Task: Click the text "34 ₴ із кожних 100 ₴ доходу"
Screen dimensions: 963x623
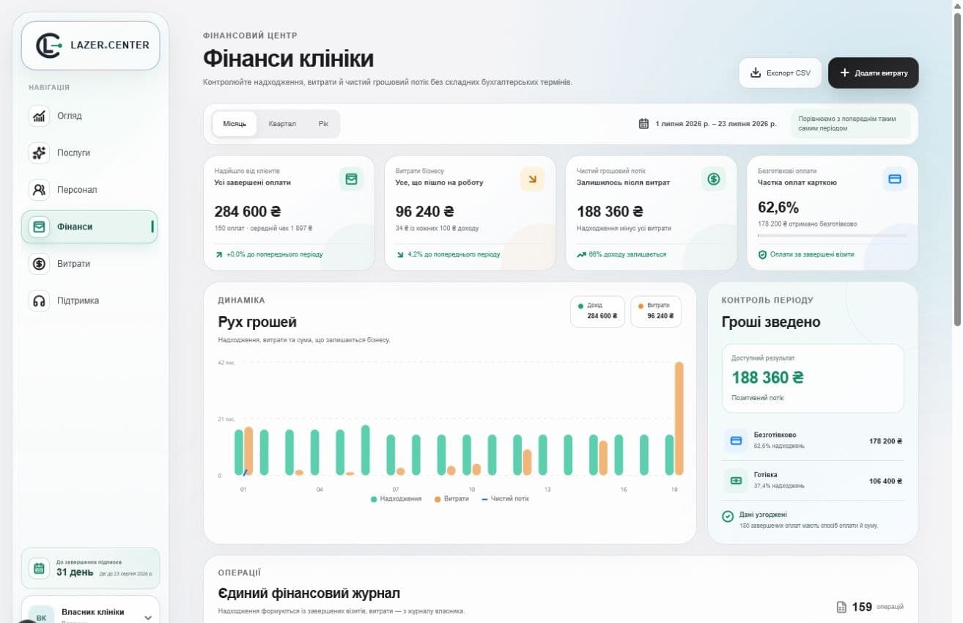Action: pos(437,228)
